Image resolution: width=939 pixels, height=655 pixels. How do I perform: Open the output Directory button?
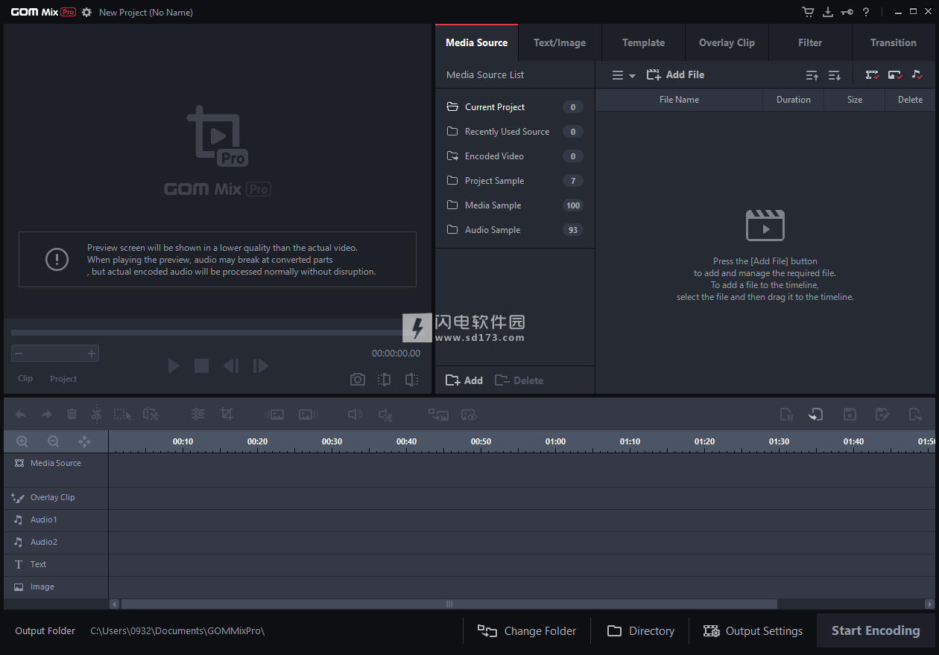pyautogui.click(x=640, y=631)
